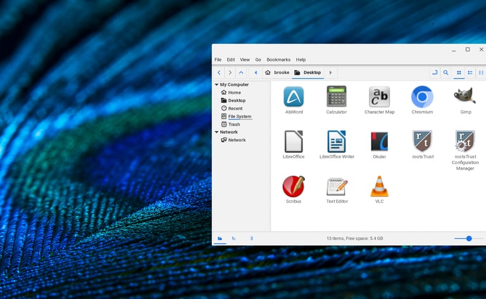Toggle the location entry button
This screenshot has height=299, width=486.
coord(435,73)
